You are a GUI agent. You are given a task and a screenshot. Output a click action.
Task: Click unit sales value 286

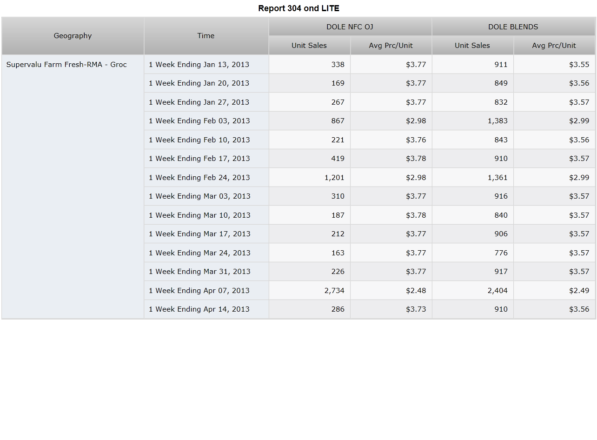point(310,309)
